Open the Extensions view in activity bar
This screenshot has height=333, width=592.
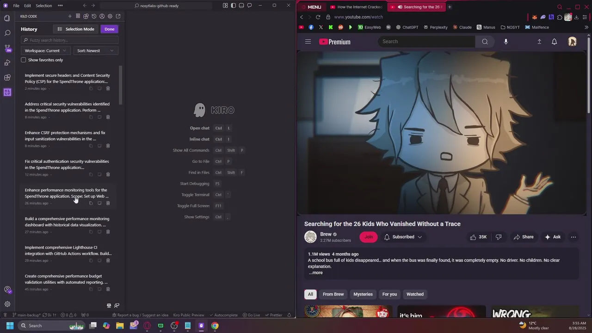pyautogui.click(x=7, y=77)
